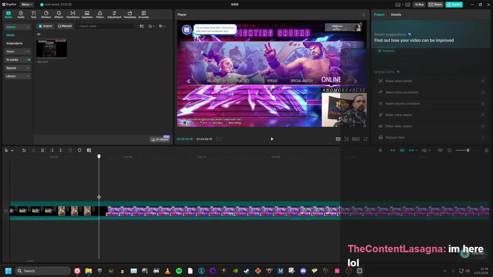The height and width of the screenshot is (277, 493).
Task: Toggle main track magnet snapping
Action: pyautogui.click(x=393, y=150)
